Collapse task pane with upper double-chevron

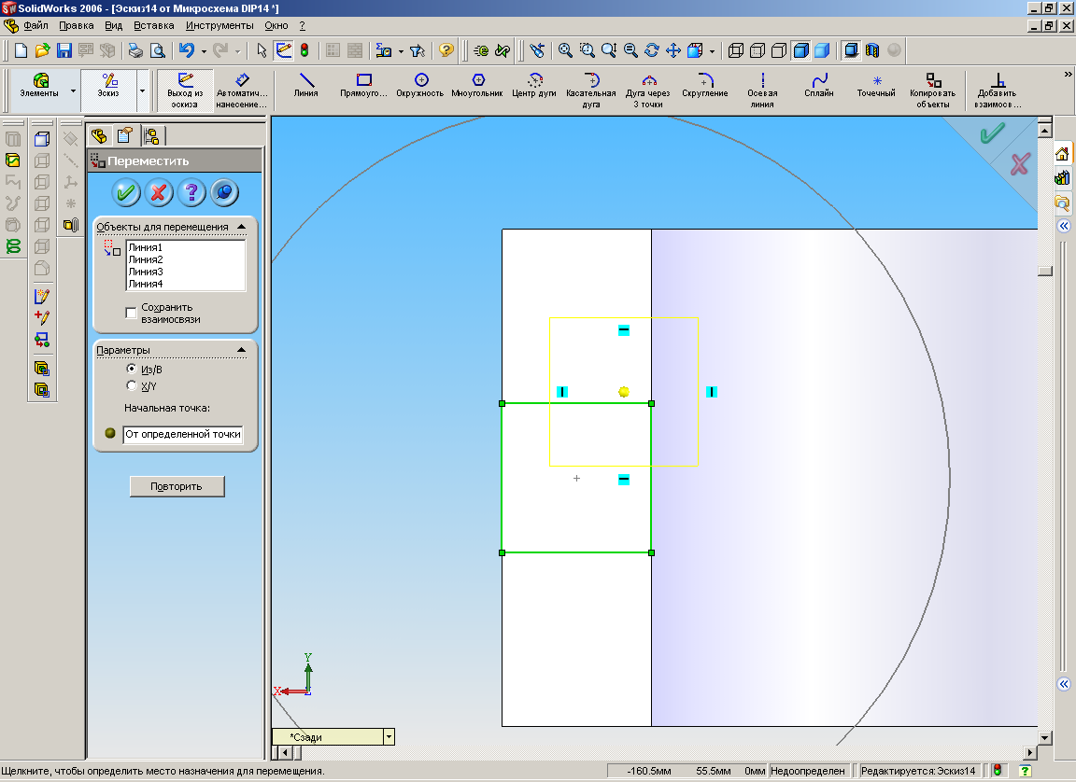(1064, 226)
